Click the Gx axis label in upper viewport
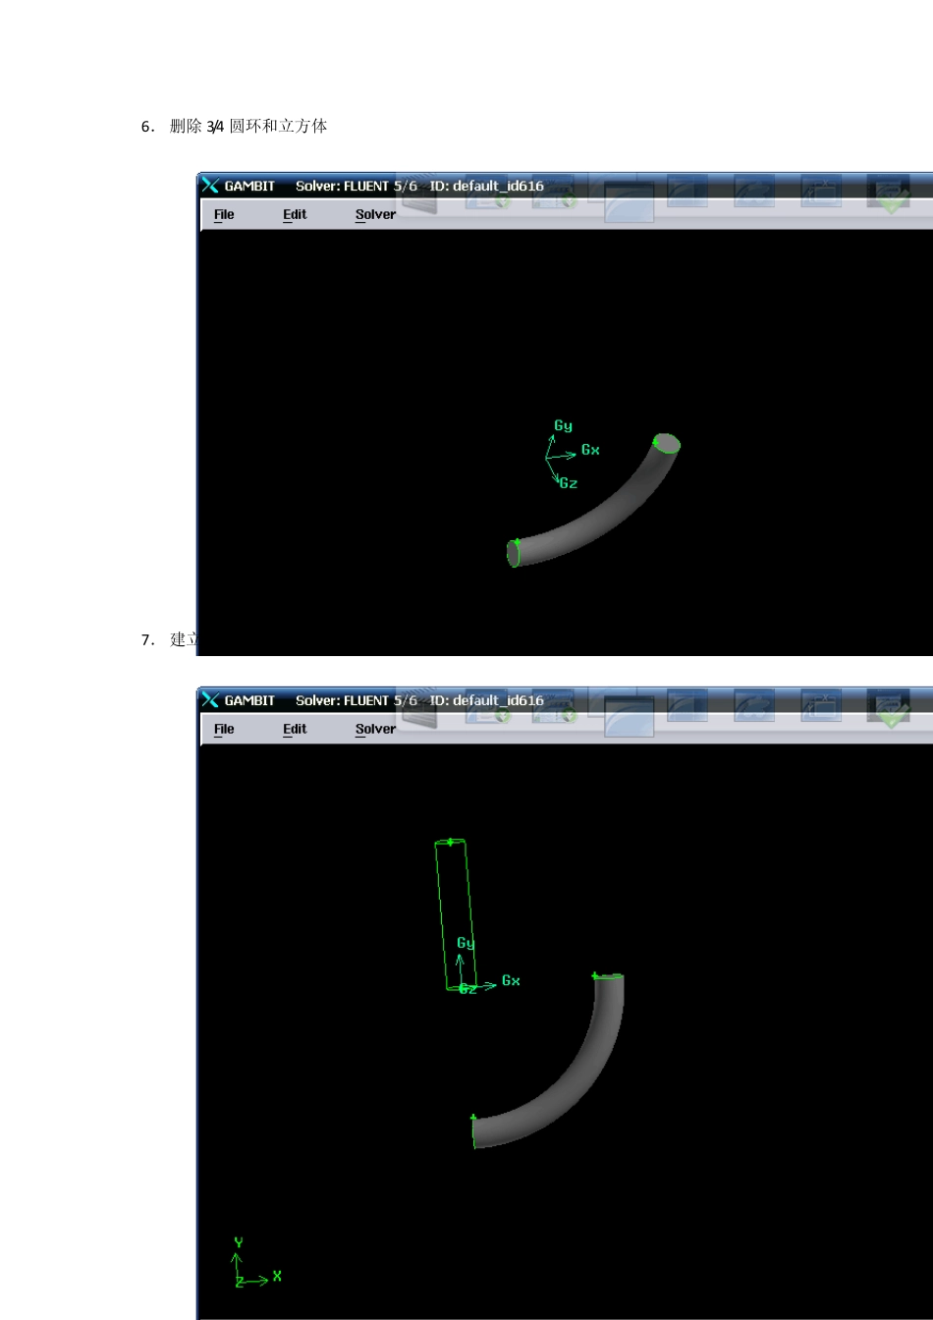 pos(590,450)
